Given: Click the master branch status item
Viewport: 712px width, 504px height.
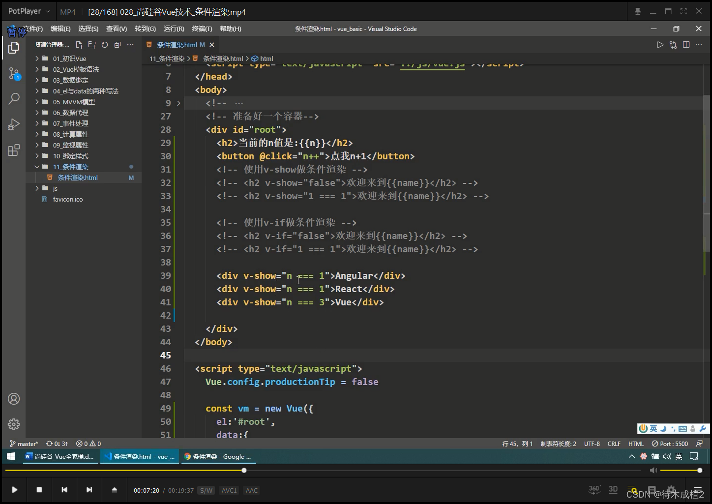Looking at the screenshot, I should click(x=24, y=444).
